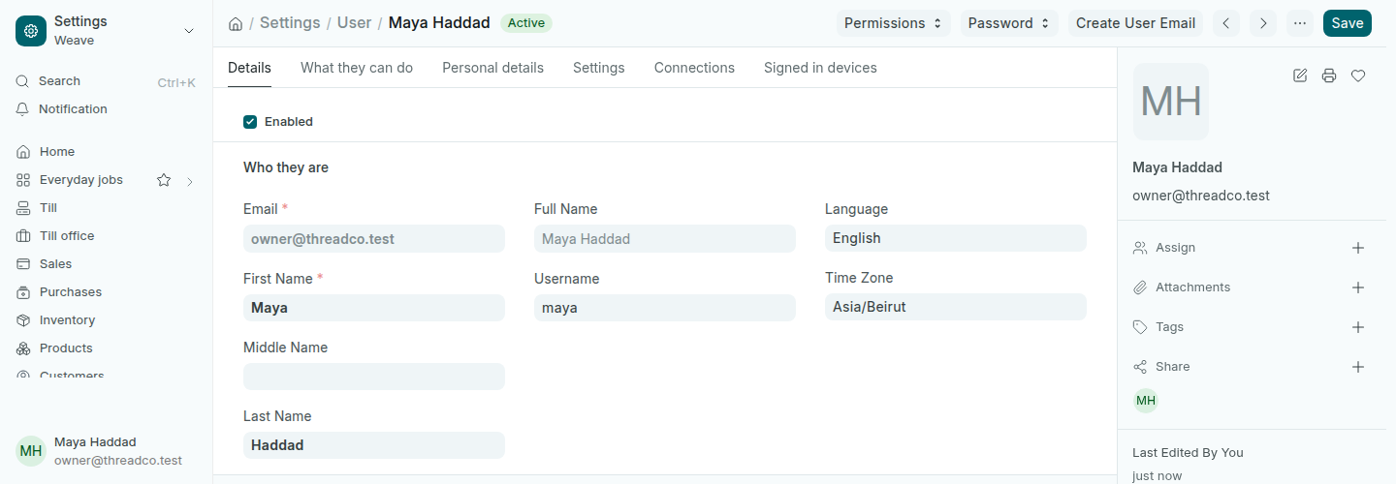Like the document with the heart icon
Image resolution: width=1396 pixels, height=484 pixels.
click(x=1358, y=76)
